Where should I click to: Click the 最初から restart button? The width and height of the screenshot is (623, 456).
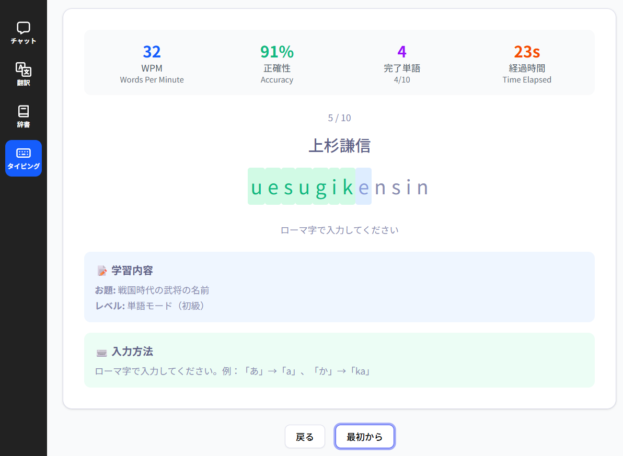pyautogui.click(x=364, y=437)
